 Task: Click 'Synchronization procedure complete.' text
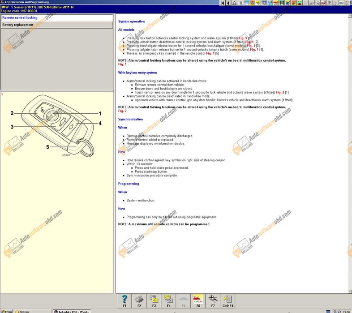[x=152, y=176]
